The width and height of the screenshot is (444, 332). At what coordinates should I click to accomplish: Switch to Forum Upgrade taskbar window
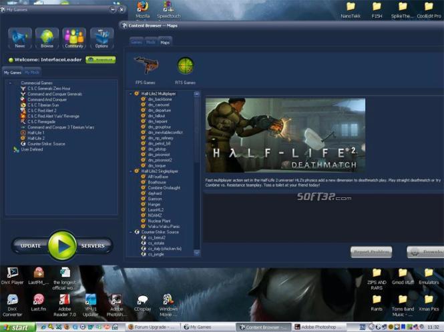pos(153,327)
